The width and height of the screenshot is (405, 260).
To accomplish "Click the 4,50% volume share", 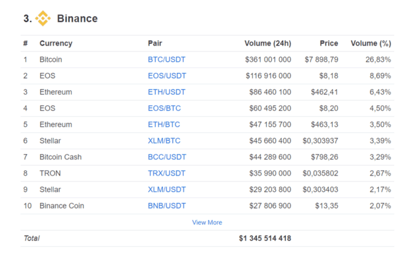I will point(380,108).
